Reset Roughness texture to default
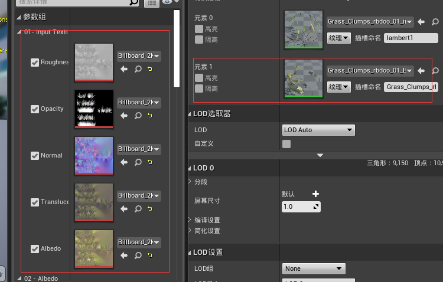This screenshot has height=282, width=443. (x=150, y=69)
